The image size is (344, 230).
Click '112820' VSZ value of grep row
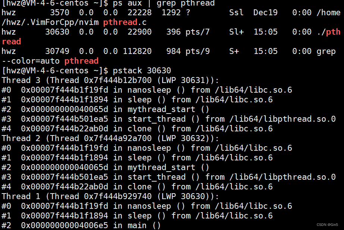tap(137, 51)
